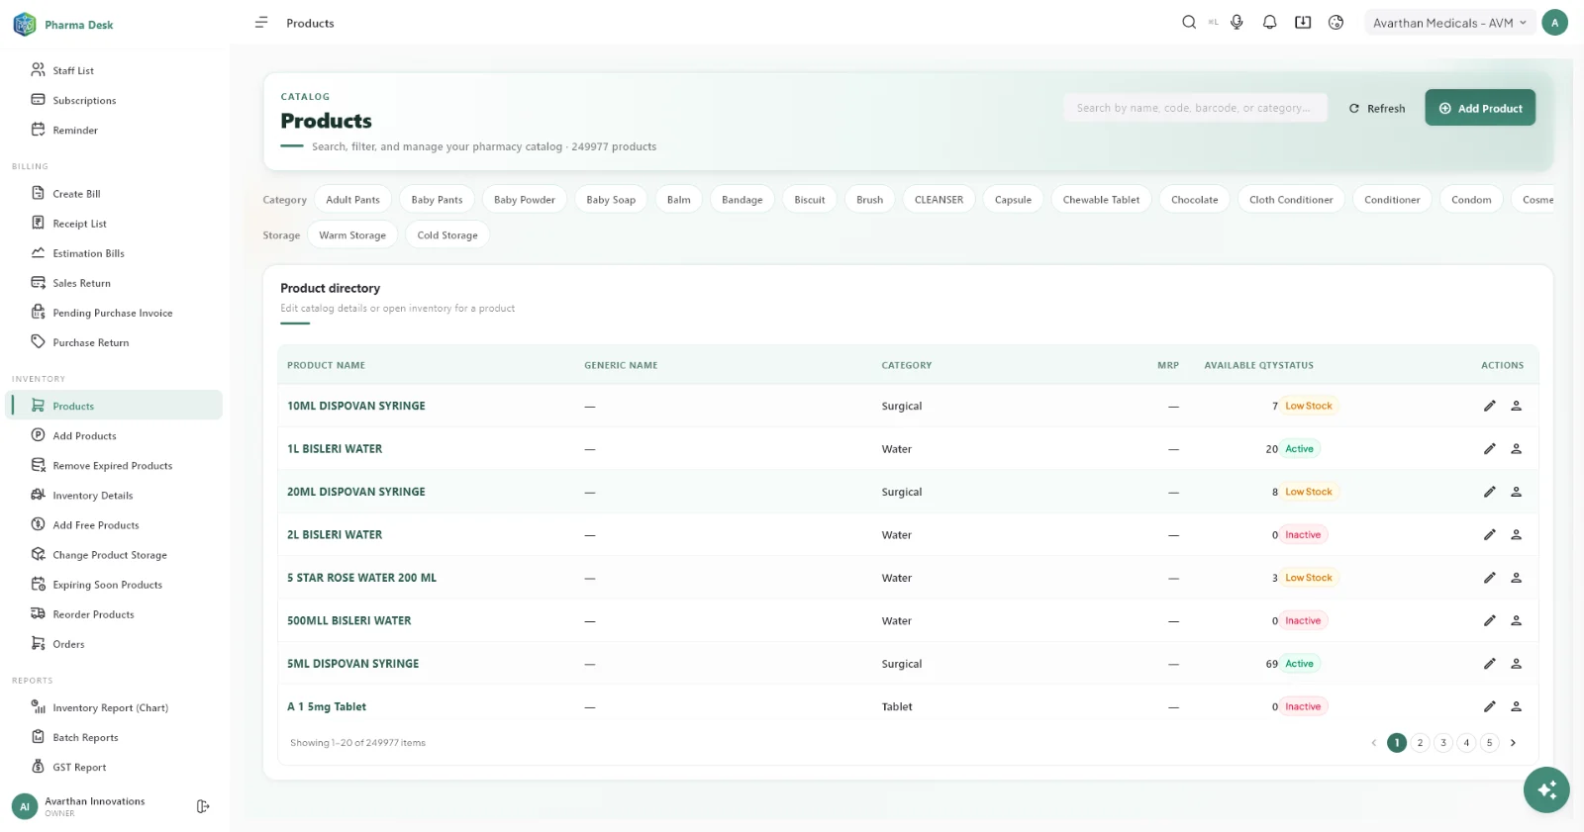
Task: Go to page 3 of products
Action: pos(1443,743)
